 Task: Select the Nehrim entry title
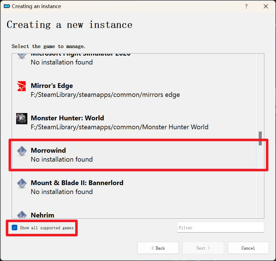point(42,215)
